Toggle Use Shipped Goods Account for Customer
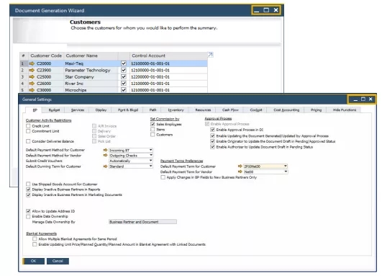The width and height of the screenshot is (382, 276). pos(28,184)
